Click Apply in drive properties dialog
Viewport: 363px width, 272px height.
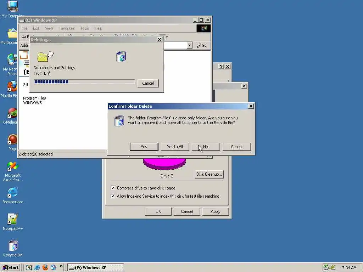point(216,211)
